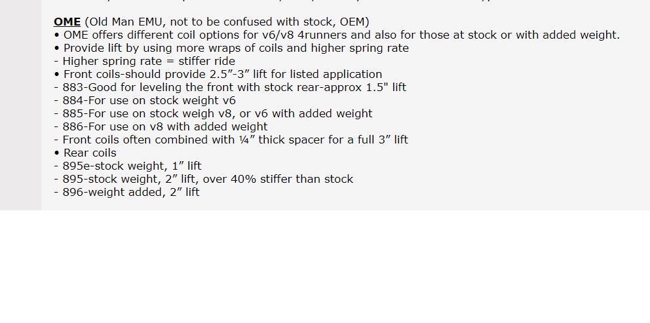Click the blank white area below the post
The image size is (650, 323).
pyautogui.click(x=325, y=267)
